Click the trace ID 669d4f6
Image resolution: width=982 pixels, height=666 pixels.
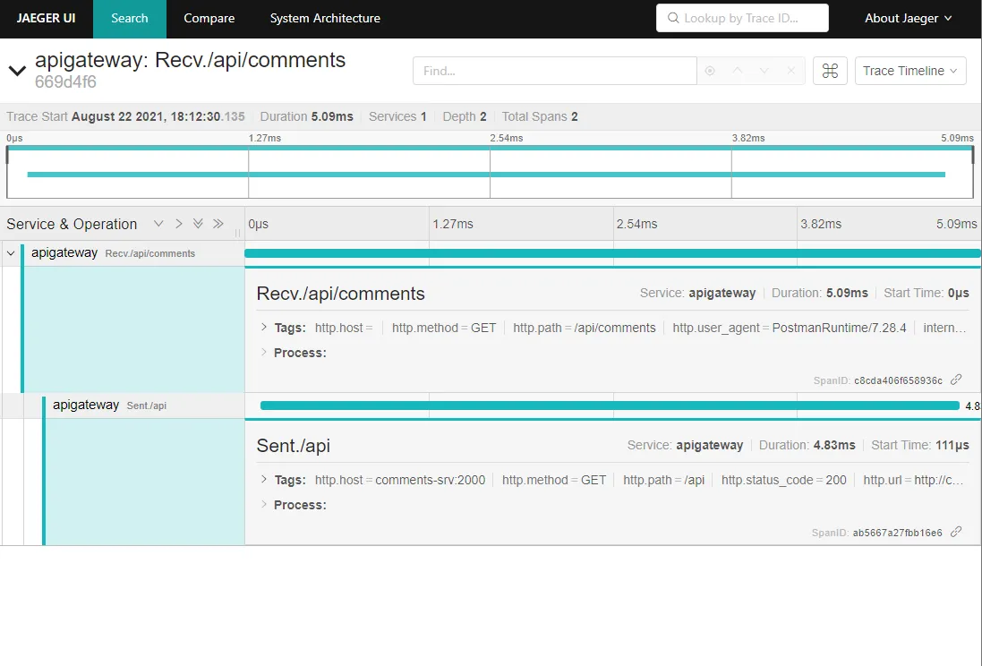pyautogui.click(x=65, y=82)
